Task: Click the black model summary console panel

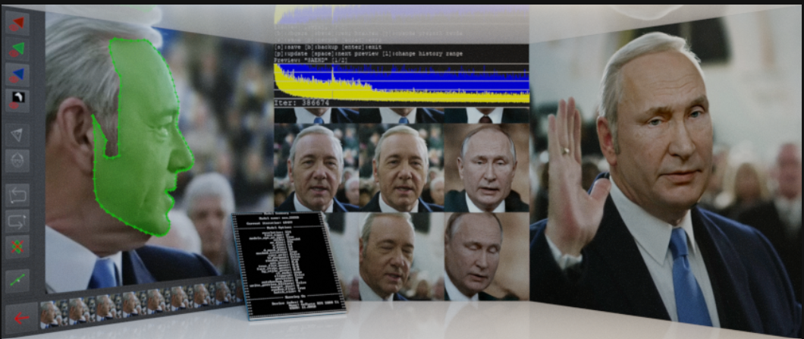Action: point(289,265)
